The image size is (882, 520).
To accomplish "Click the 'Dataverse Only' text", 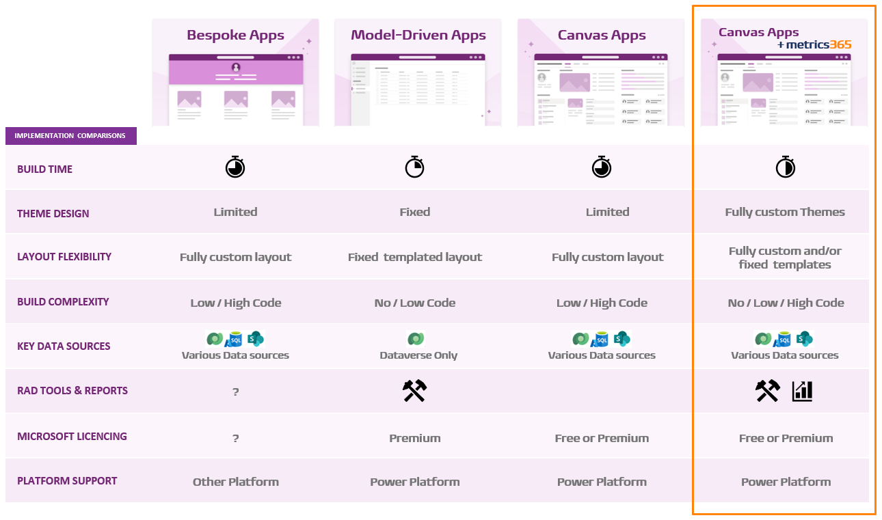I will (418, 355).
